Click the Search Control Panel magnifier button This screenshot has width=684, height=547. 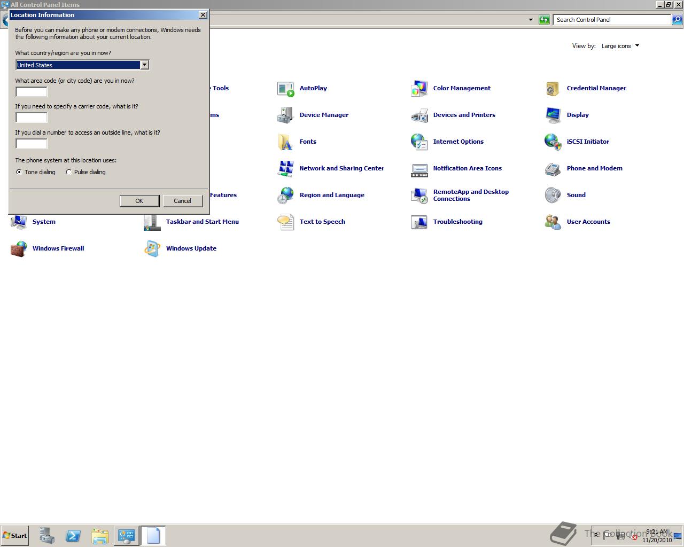point(677,20)
